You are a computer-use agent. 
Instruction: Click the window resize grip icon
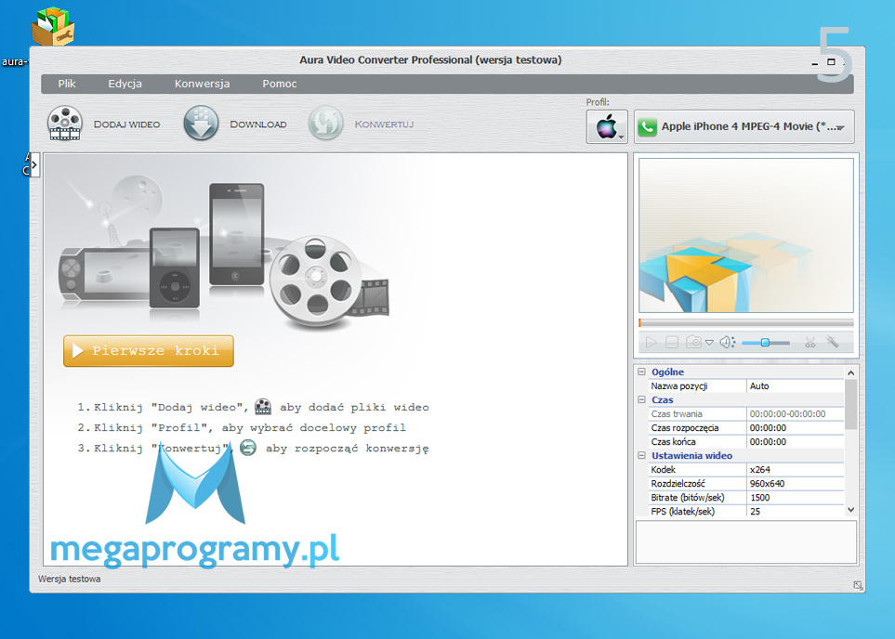[858, 585]
